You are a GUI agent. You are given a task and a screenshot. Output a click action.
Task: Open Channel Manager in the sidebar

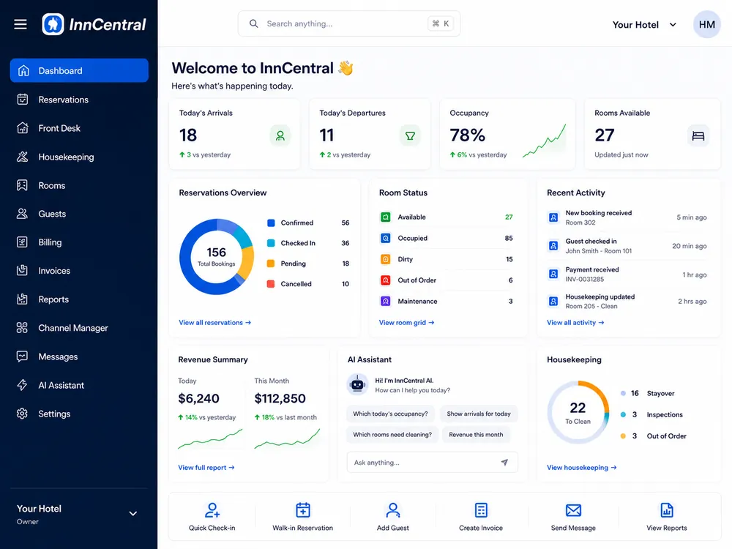point(79,328)
